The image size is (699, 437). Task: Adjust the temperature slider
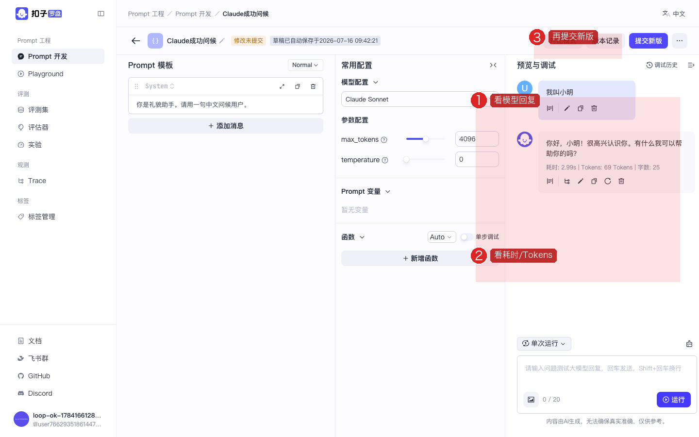426,159
